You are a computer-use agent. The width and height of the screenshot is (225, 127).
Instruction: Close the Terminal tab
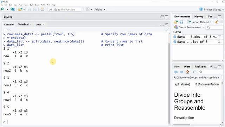click(31, 25)
